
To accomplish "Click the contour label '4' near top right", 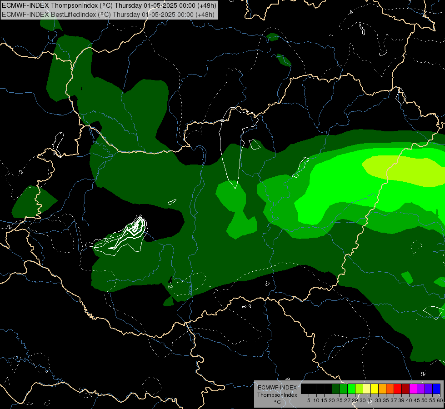I will [351, 12].
